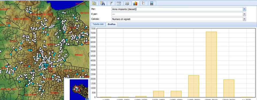This screenshot has height=100, width=257.
Task: Click the MONREALE label on the map
Action: coord(79,55)
